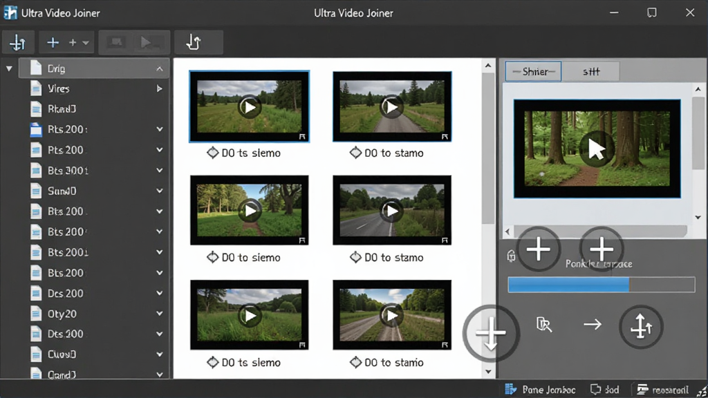The height and width of the screenshot is (398, 708).
Task: Select the Cluod0 item
Action: (x=62, y=354)
